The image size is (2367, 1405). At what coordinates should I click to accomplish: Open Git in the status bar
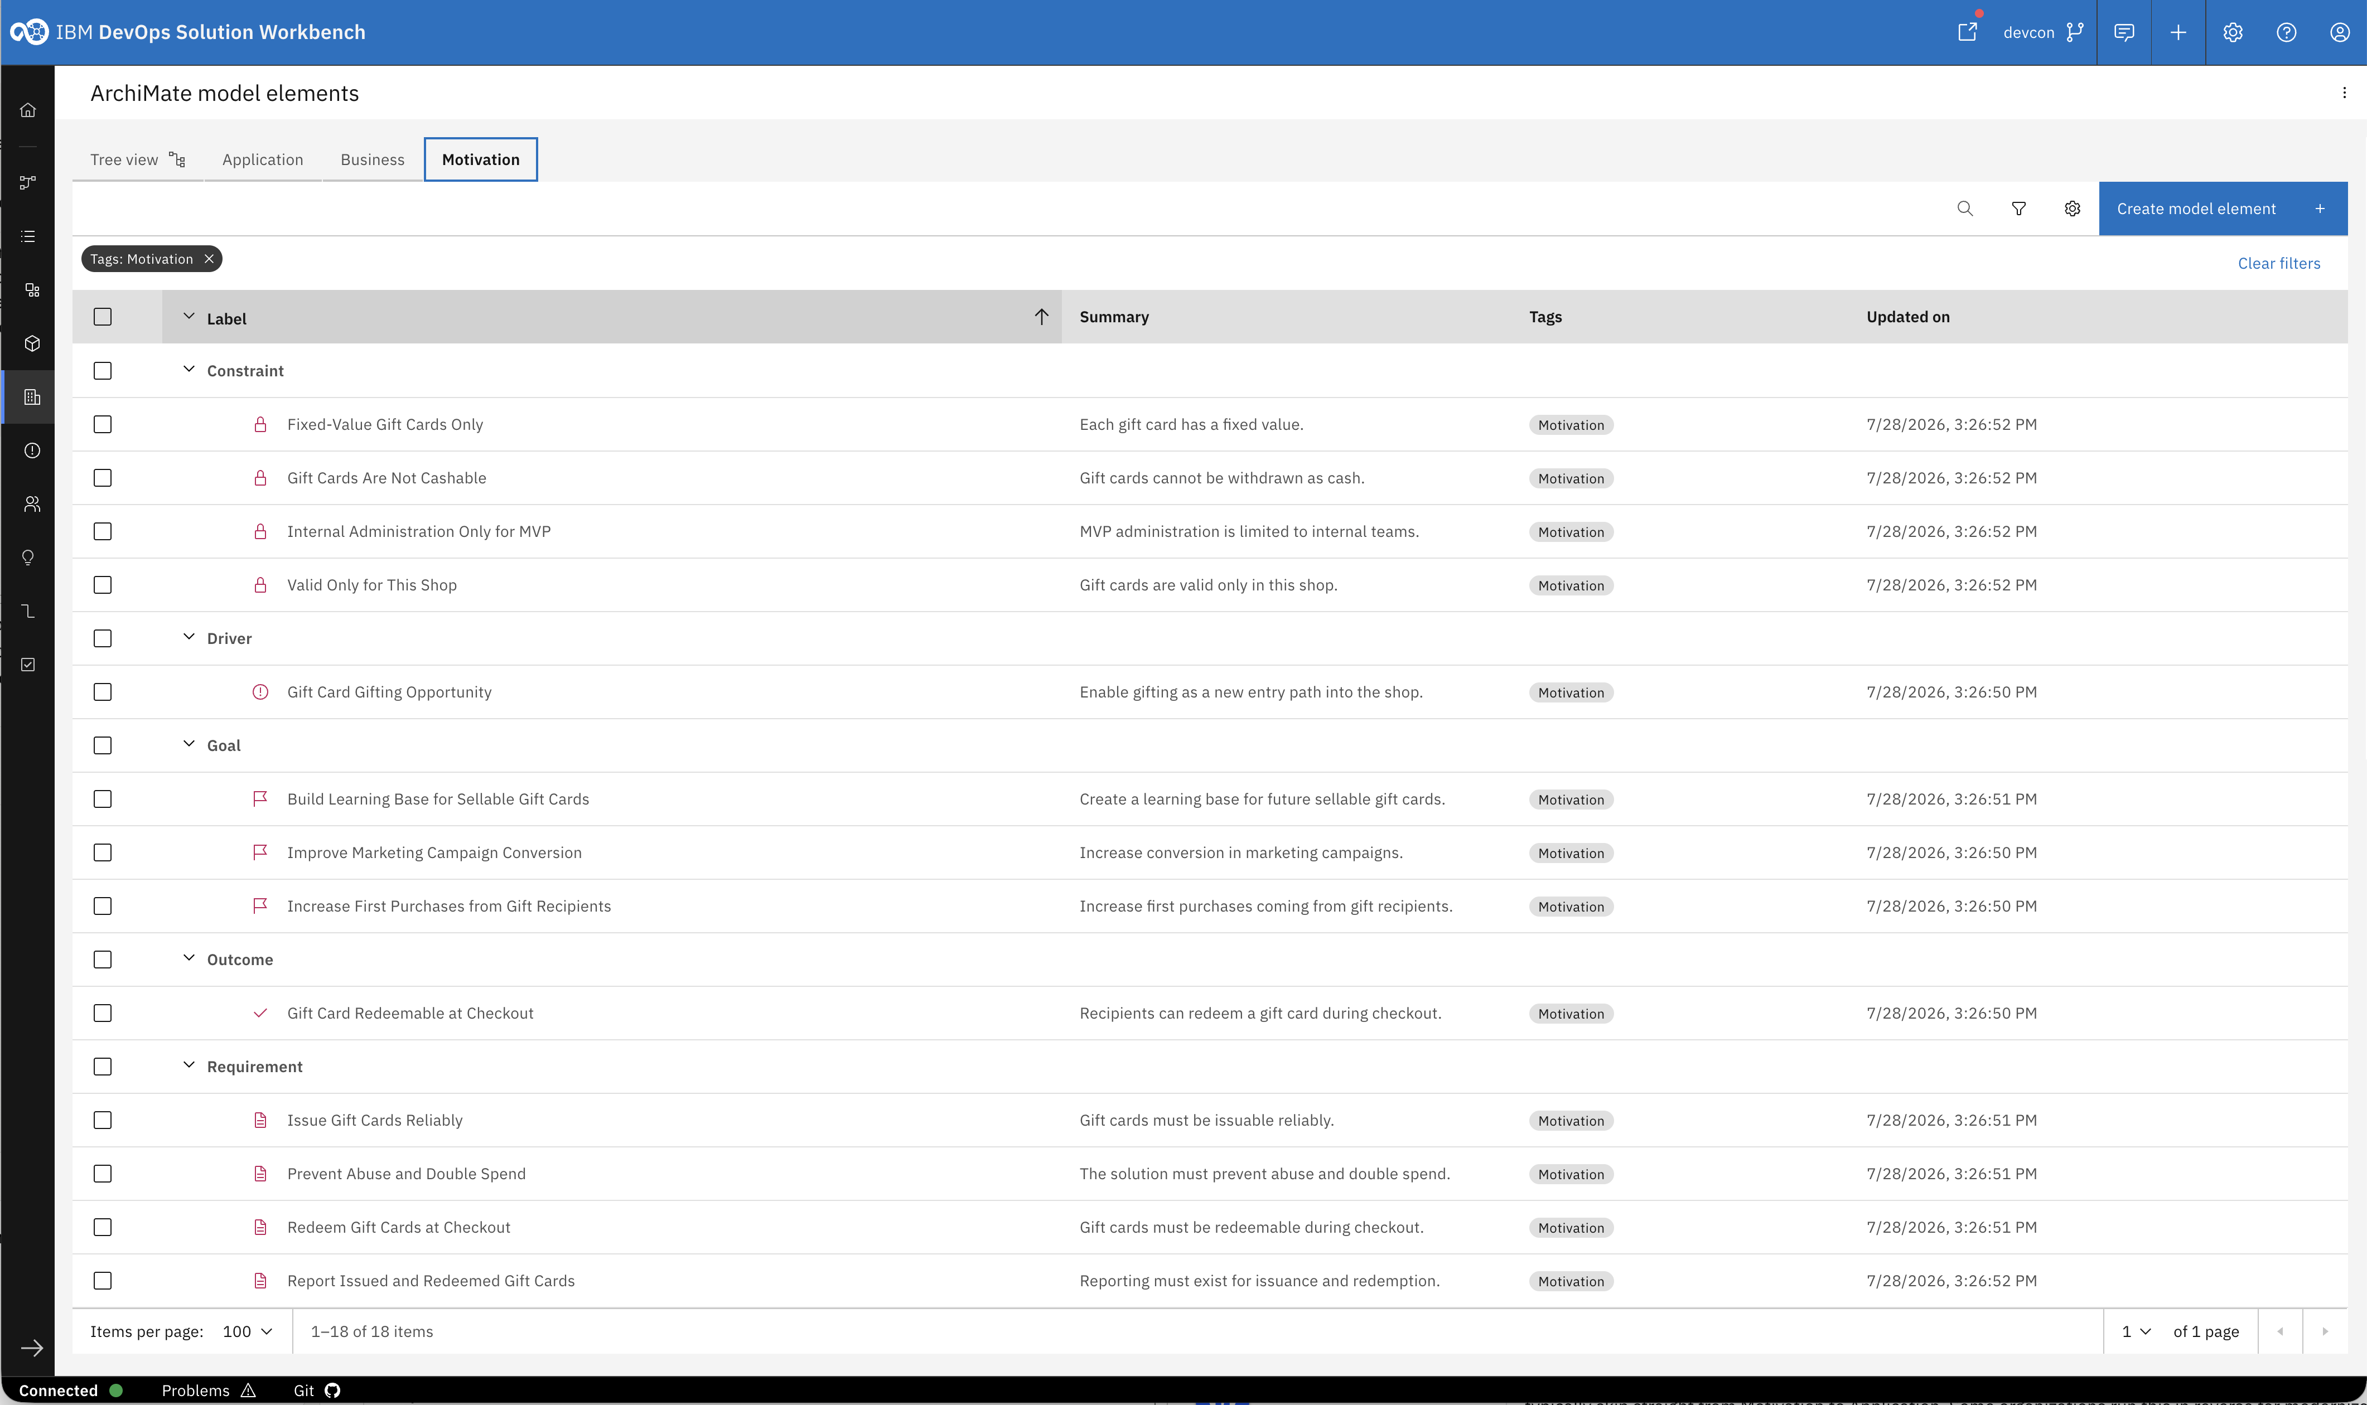click(x=316, y=1390)
